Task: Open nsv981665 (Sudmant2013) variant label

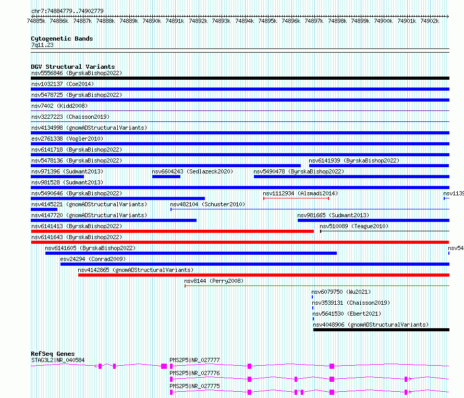Action: (x=333, y=215)
